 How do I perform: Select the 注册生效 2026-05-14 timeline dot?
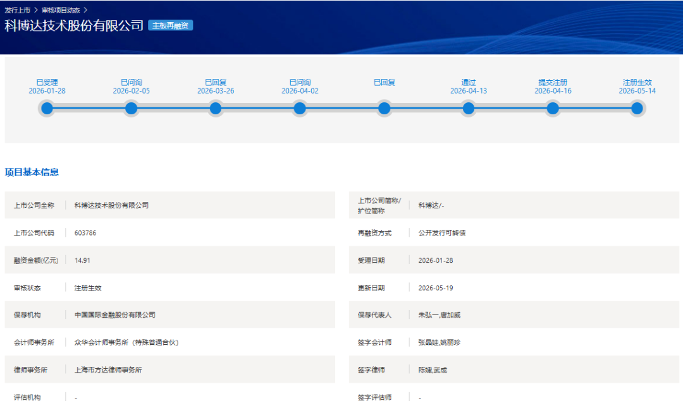click(x=637, y=108)
